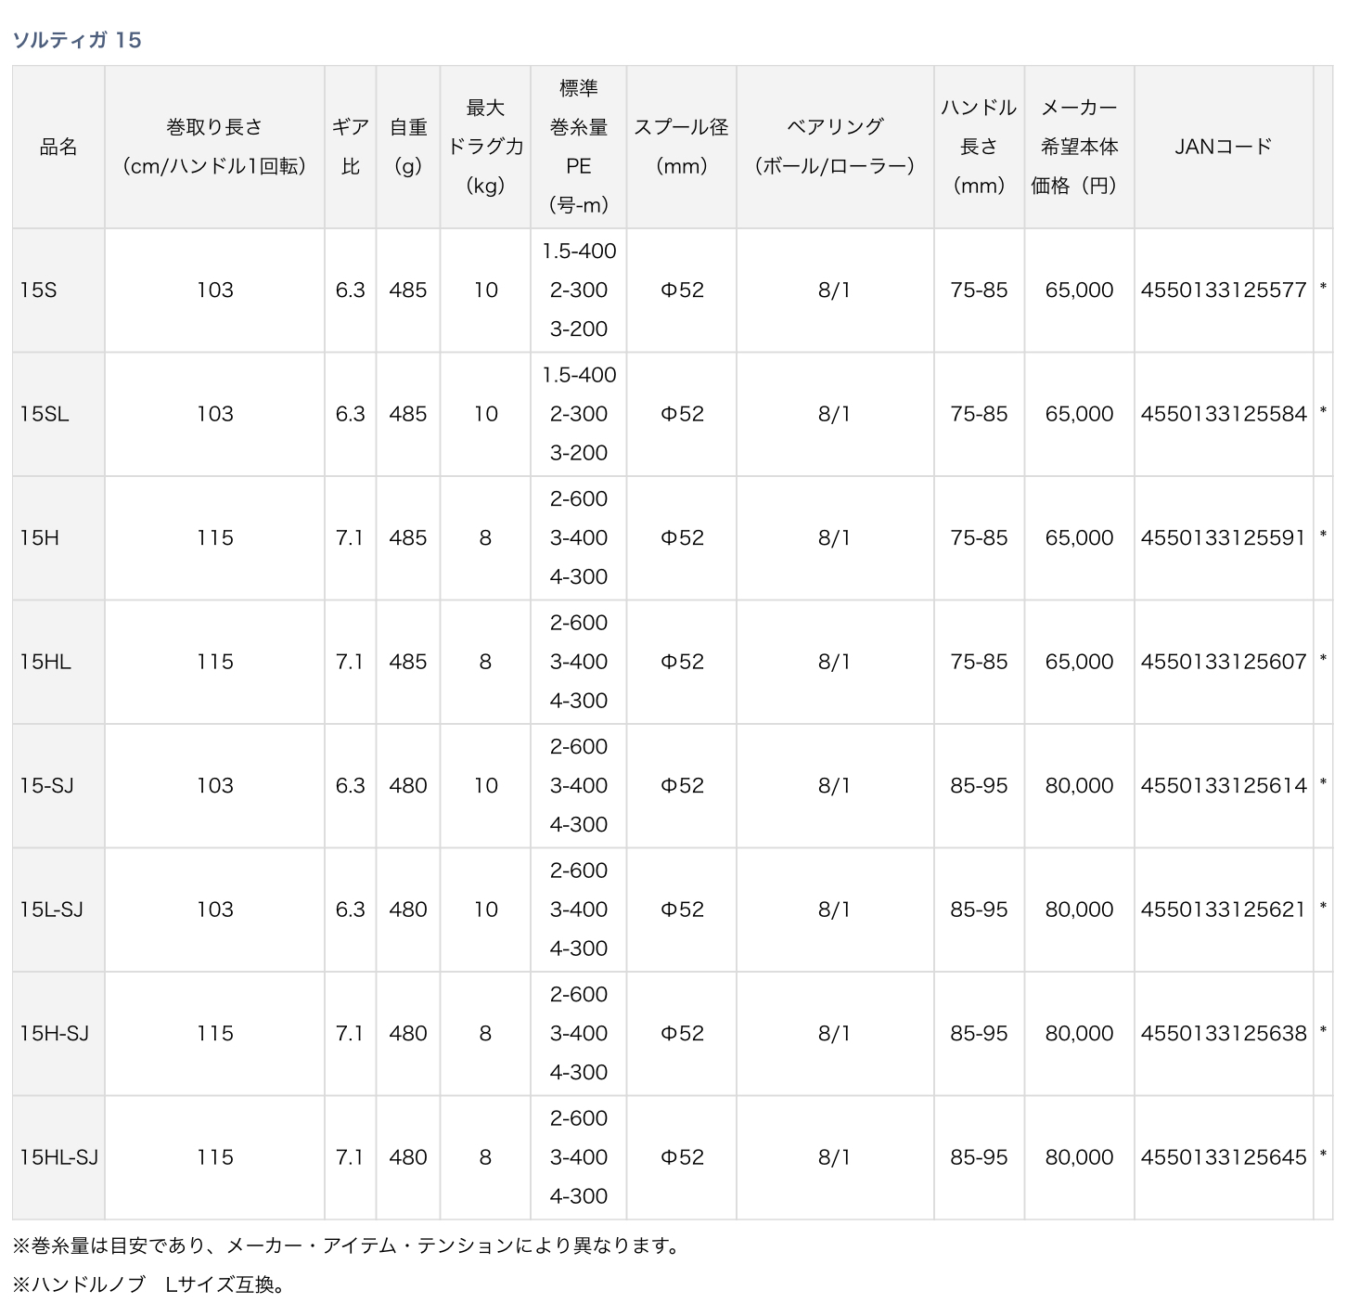The image size is (1347, 1316).
Task: Click the 巻糸量 disclaimer note below table
Action: 346,1245
